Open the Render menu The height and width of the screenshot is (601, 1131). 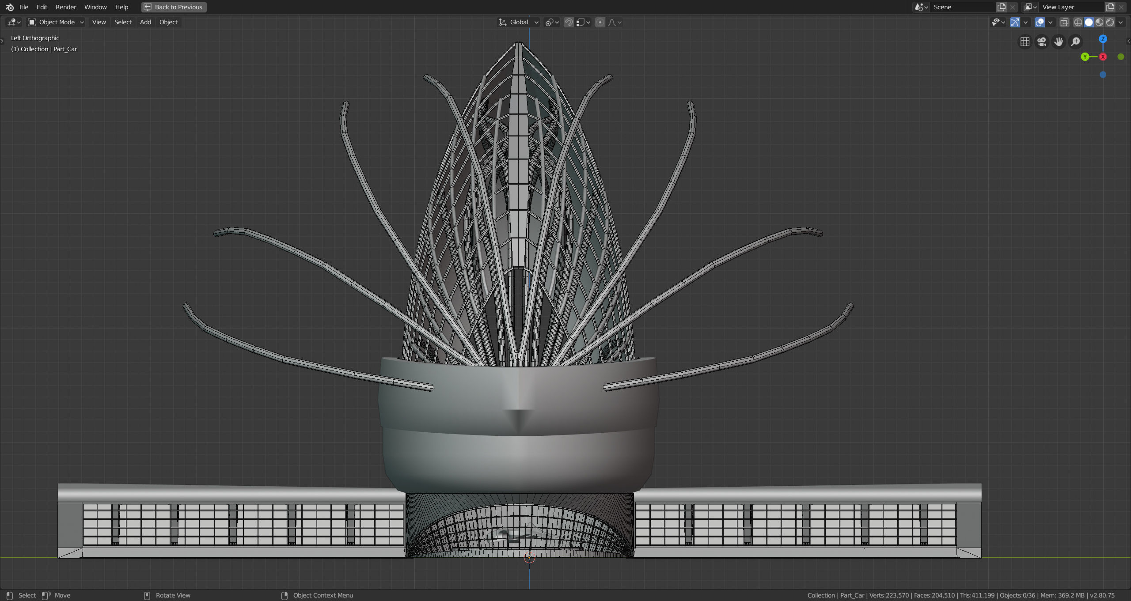65,7
